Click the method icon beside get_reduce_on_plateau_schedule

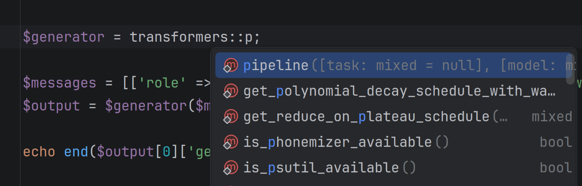click(230, 117)
